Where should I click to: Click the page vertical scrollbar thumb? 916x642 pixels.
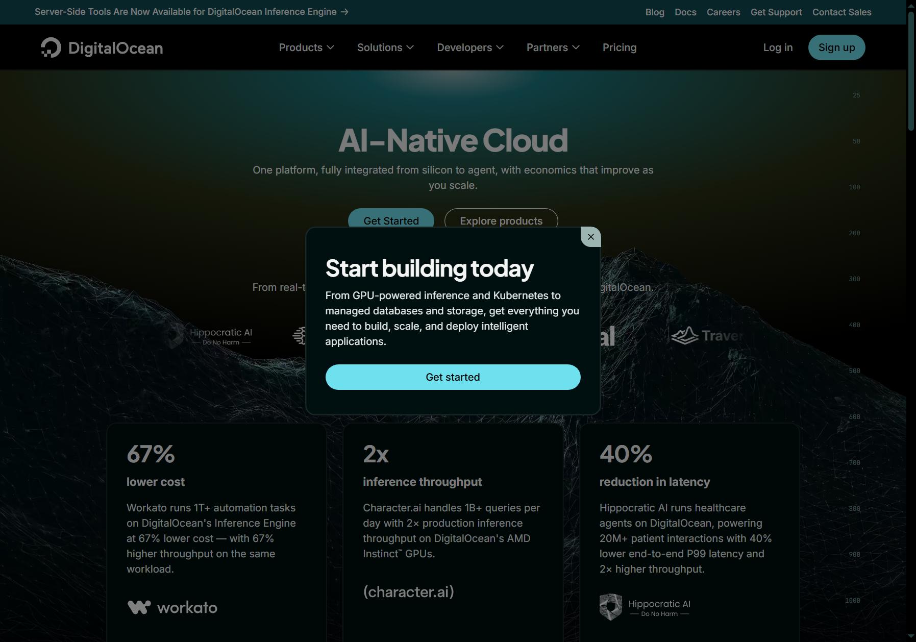click(x=911, y=71)
